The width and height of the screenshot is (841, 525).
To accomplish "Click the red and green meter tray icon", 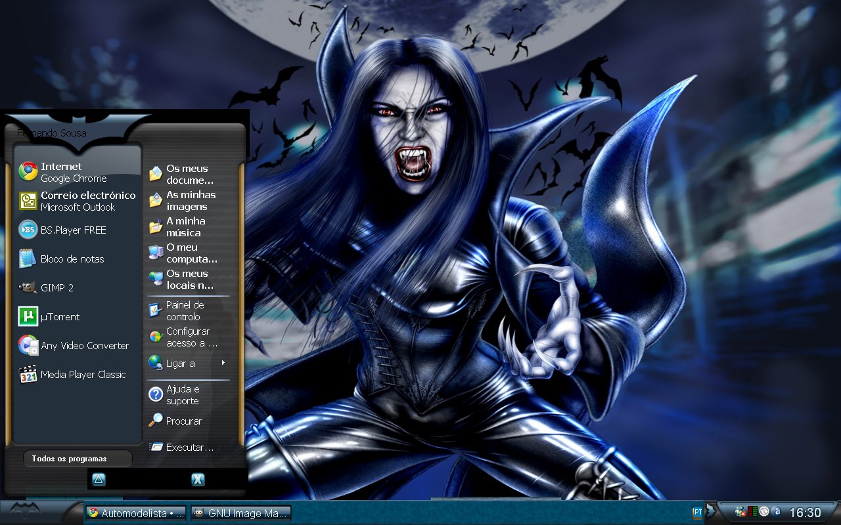I will point(752,511).
